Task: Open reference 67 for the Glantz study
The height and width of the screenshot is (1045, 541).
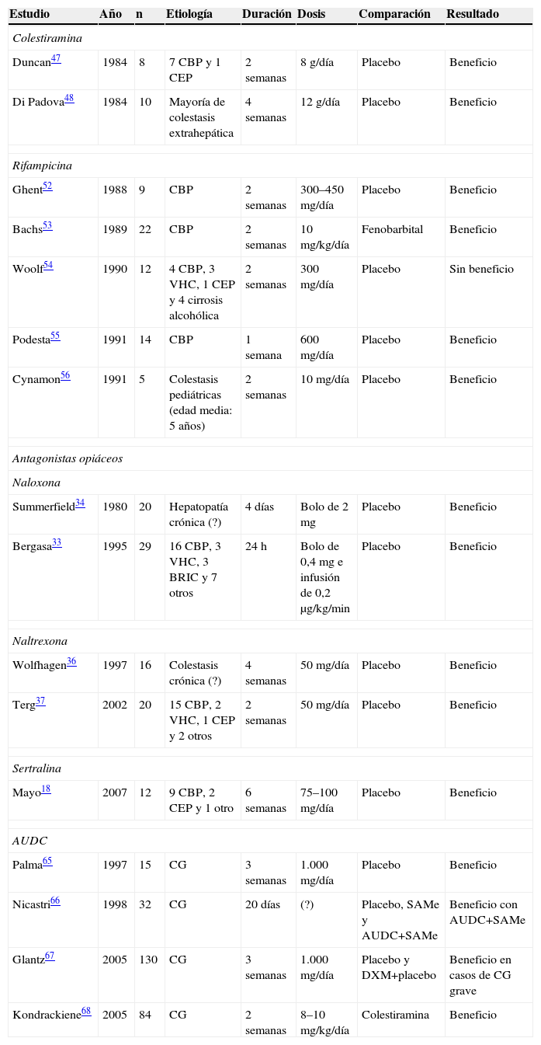Action: pyautogui.click(x=50, y=955)
